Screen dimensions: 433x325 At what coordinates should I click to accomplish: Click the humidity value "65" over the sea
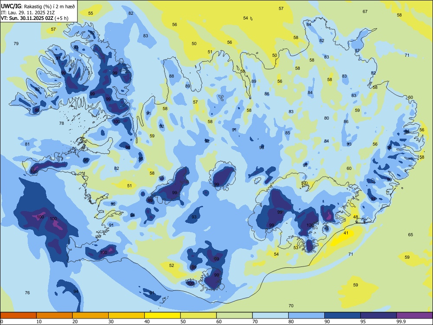(x=410, y=234)
